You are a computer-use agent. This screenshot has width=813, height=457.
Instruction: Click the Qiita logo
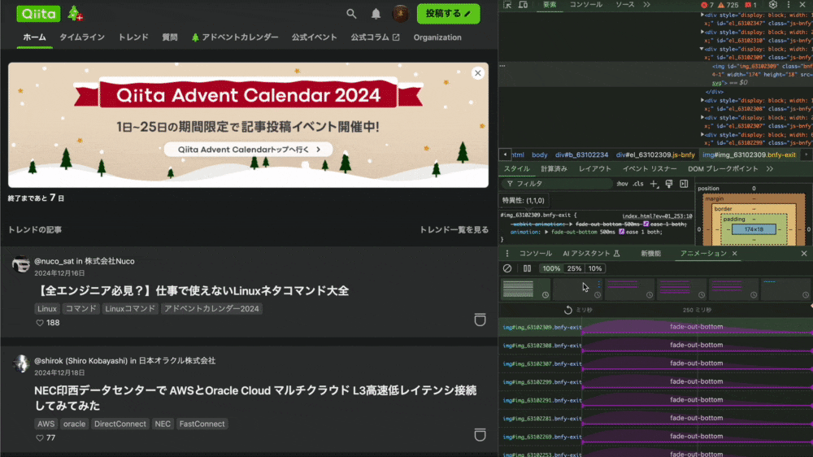38,14
